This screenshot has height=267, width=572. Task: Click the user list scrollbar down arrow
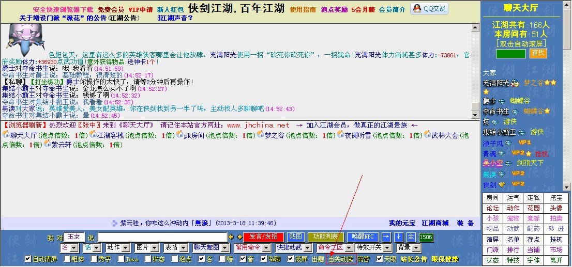click(566, 187)
